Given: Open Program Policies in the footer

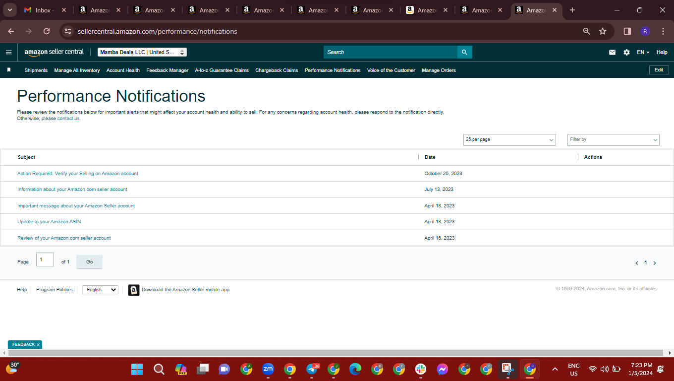Looking at the screenshot, I should (55, 290).
